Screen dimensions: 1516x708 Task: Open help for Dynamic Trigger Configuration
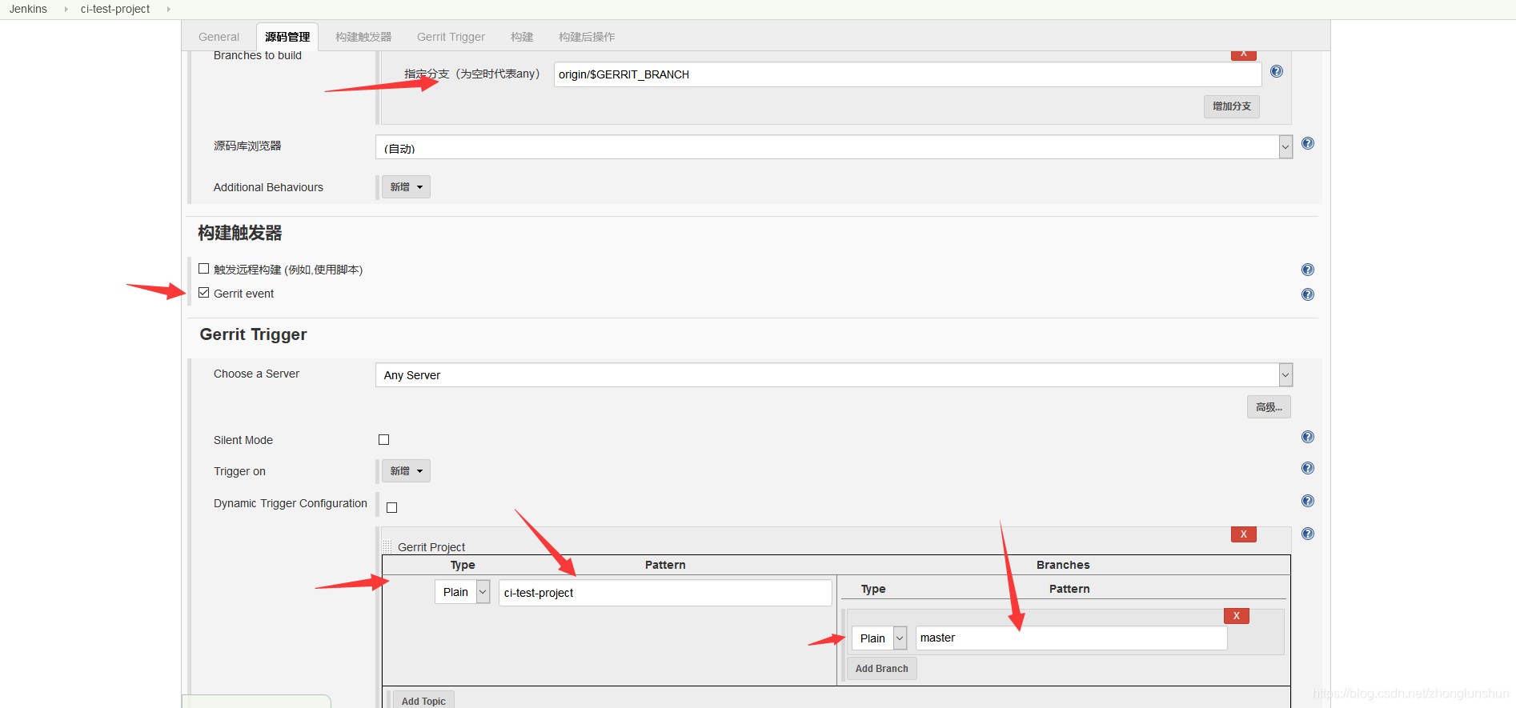pyautogui.click(x=1308, y=501)
